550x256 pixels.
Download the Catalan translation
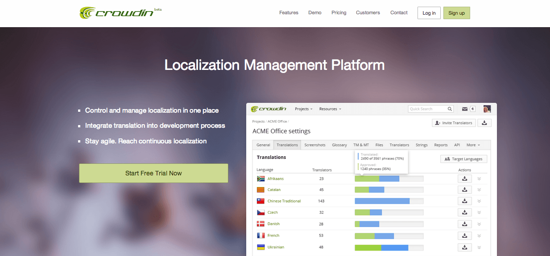[465, 190]
